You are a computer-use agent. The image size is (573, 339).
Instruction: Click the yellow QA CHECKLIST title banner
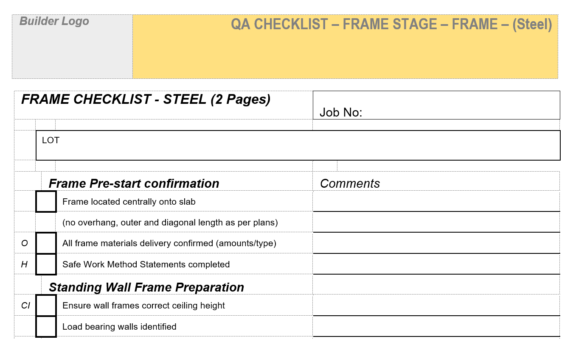point(345,47)
